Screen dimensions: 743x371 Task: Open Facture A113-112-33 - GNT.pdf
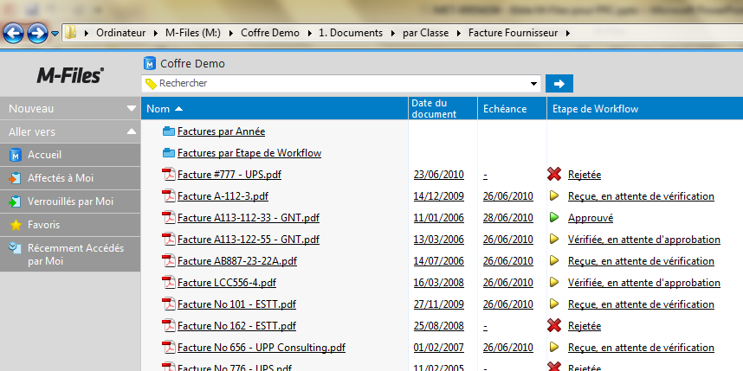point(249,218)
